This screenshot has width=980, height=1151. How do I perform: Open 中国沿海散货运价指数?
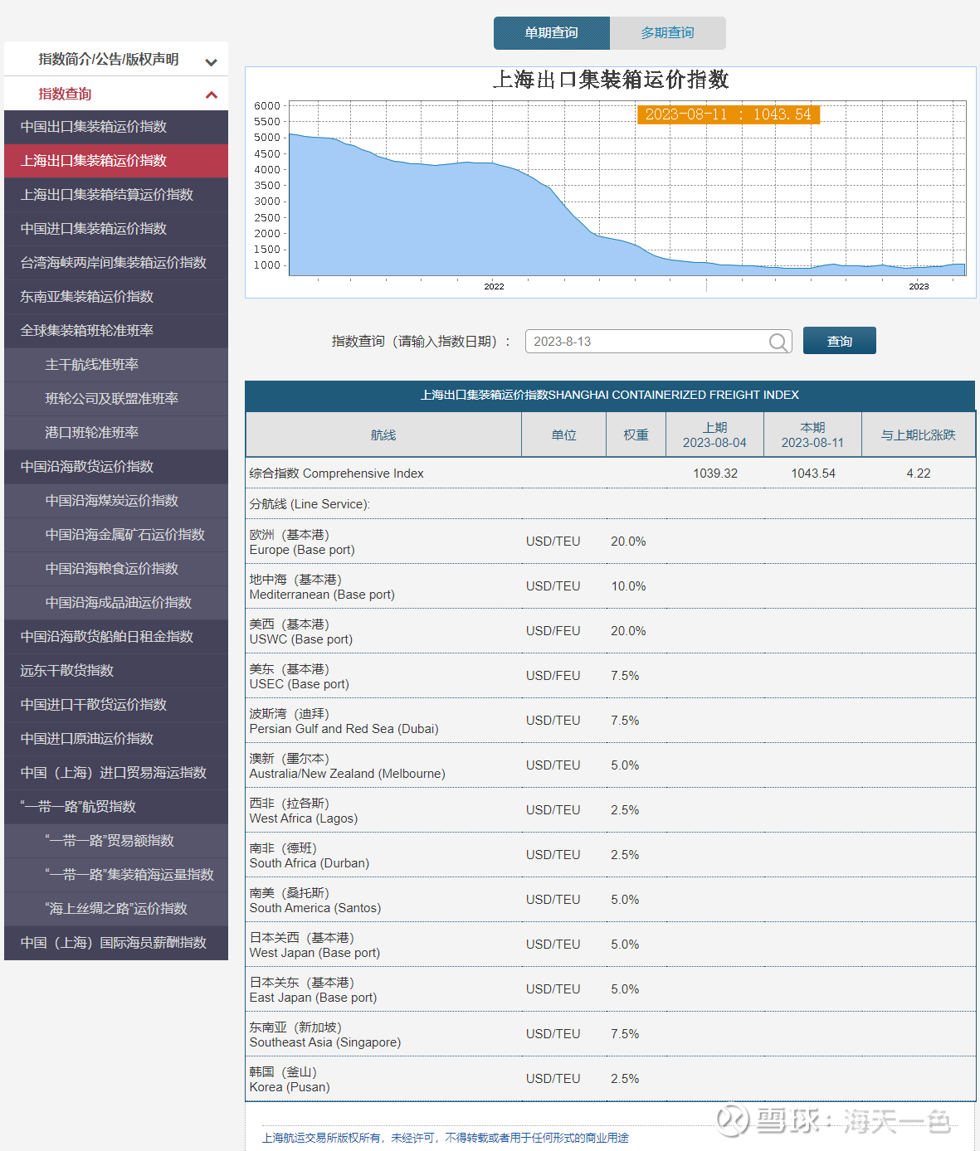pyautogui.click(x=116, y=467)
